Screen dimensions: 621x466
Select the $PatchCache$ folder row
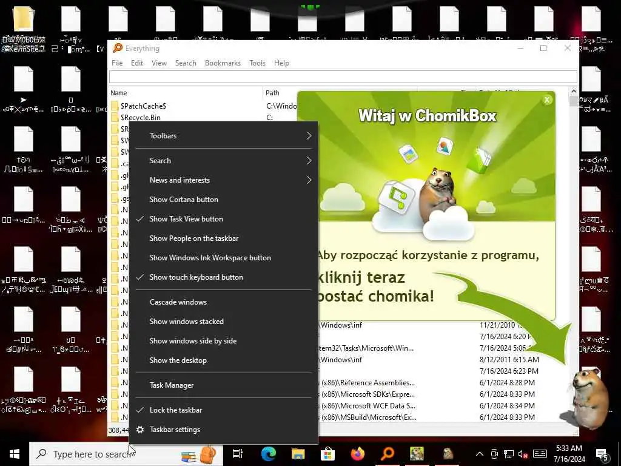(x=143, y=106)
